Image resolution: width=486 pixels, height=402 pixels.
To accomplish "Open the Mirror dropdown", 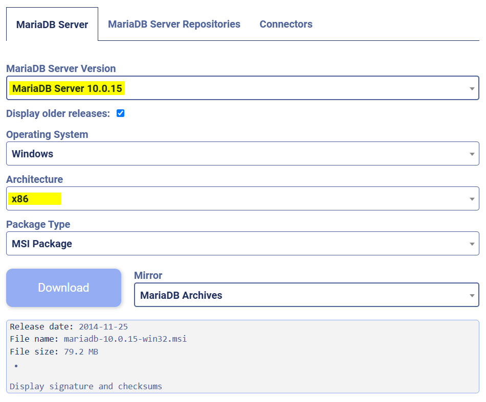I will pos(306,295).
